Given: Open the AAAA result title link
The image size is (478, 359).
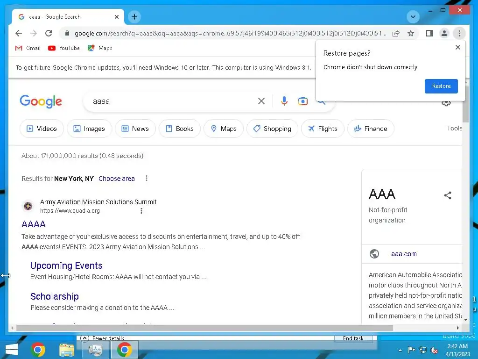Looking at the screenshot, I should (34, 224).
